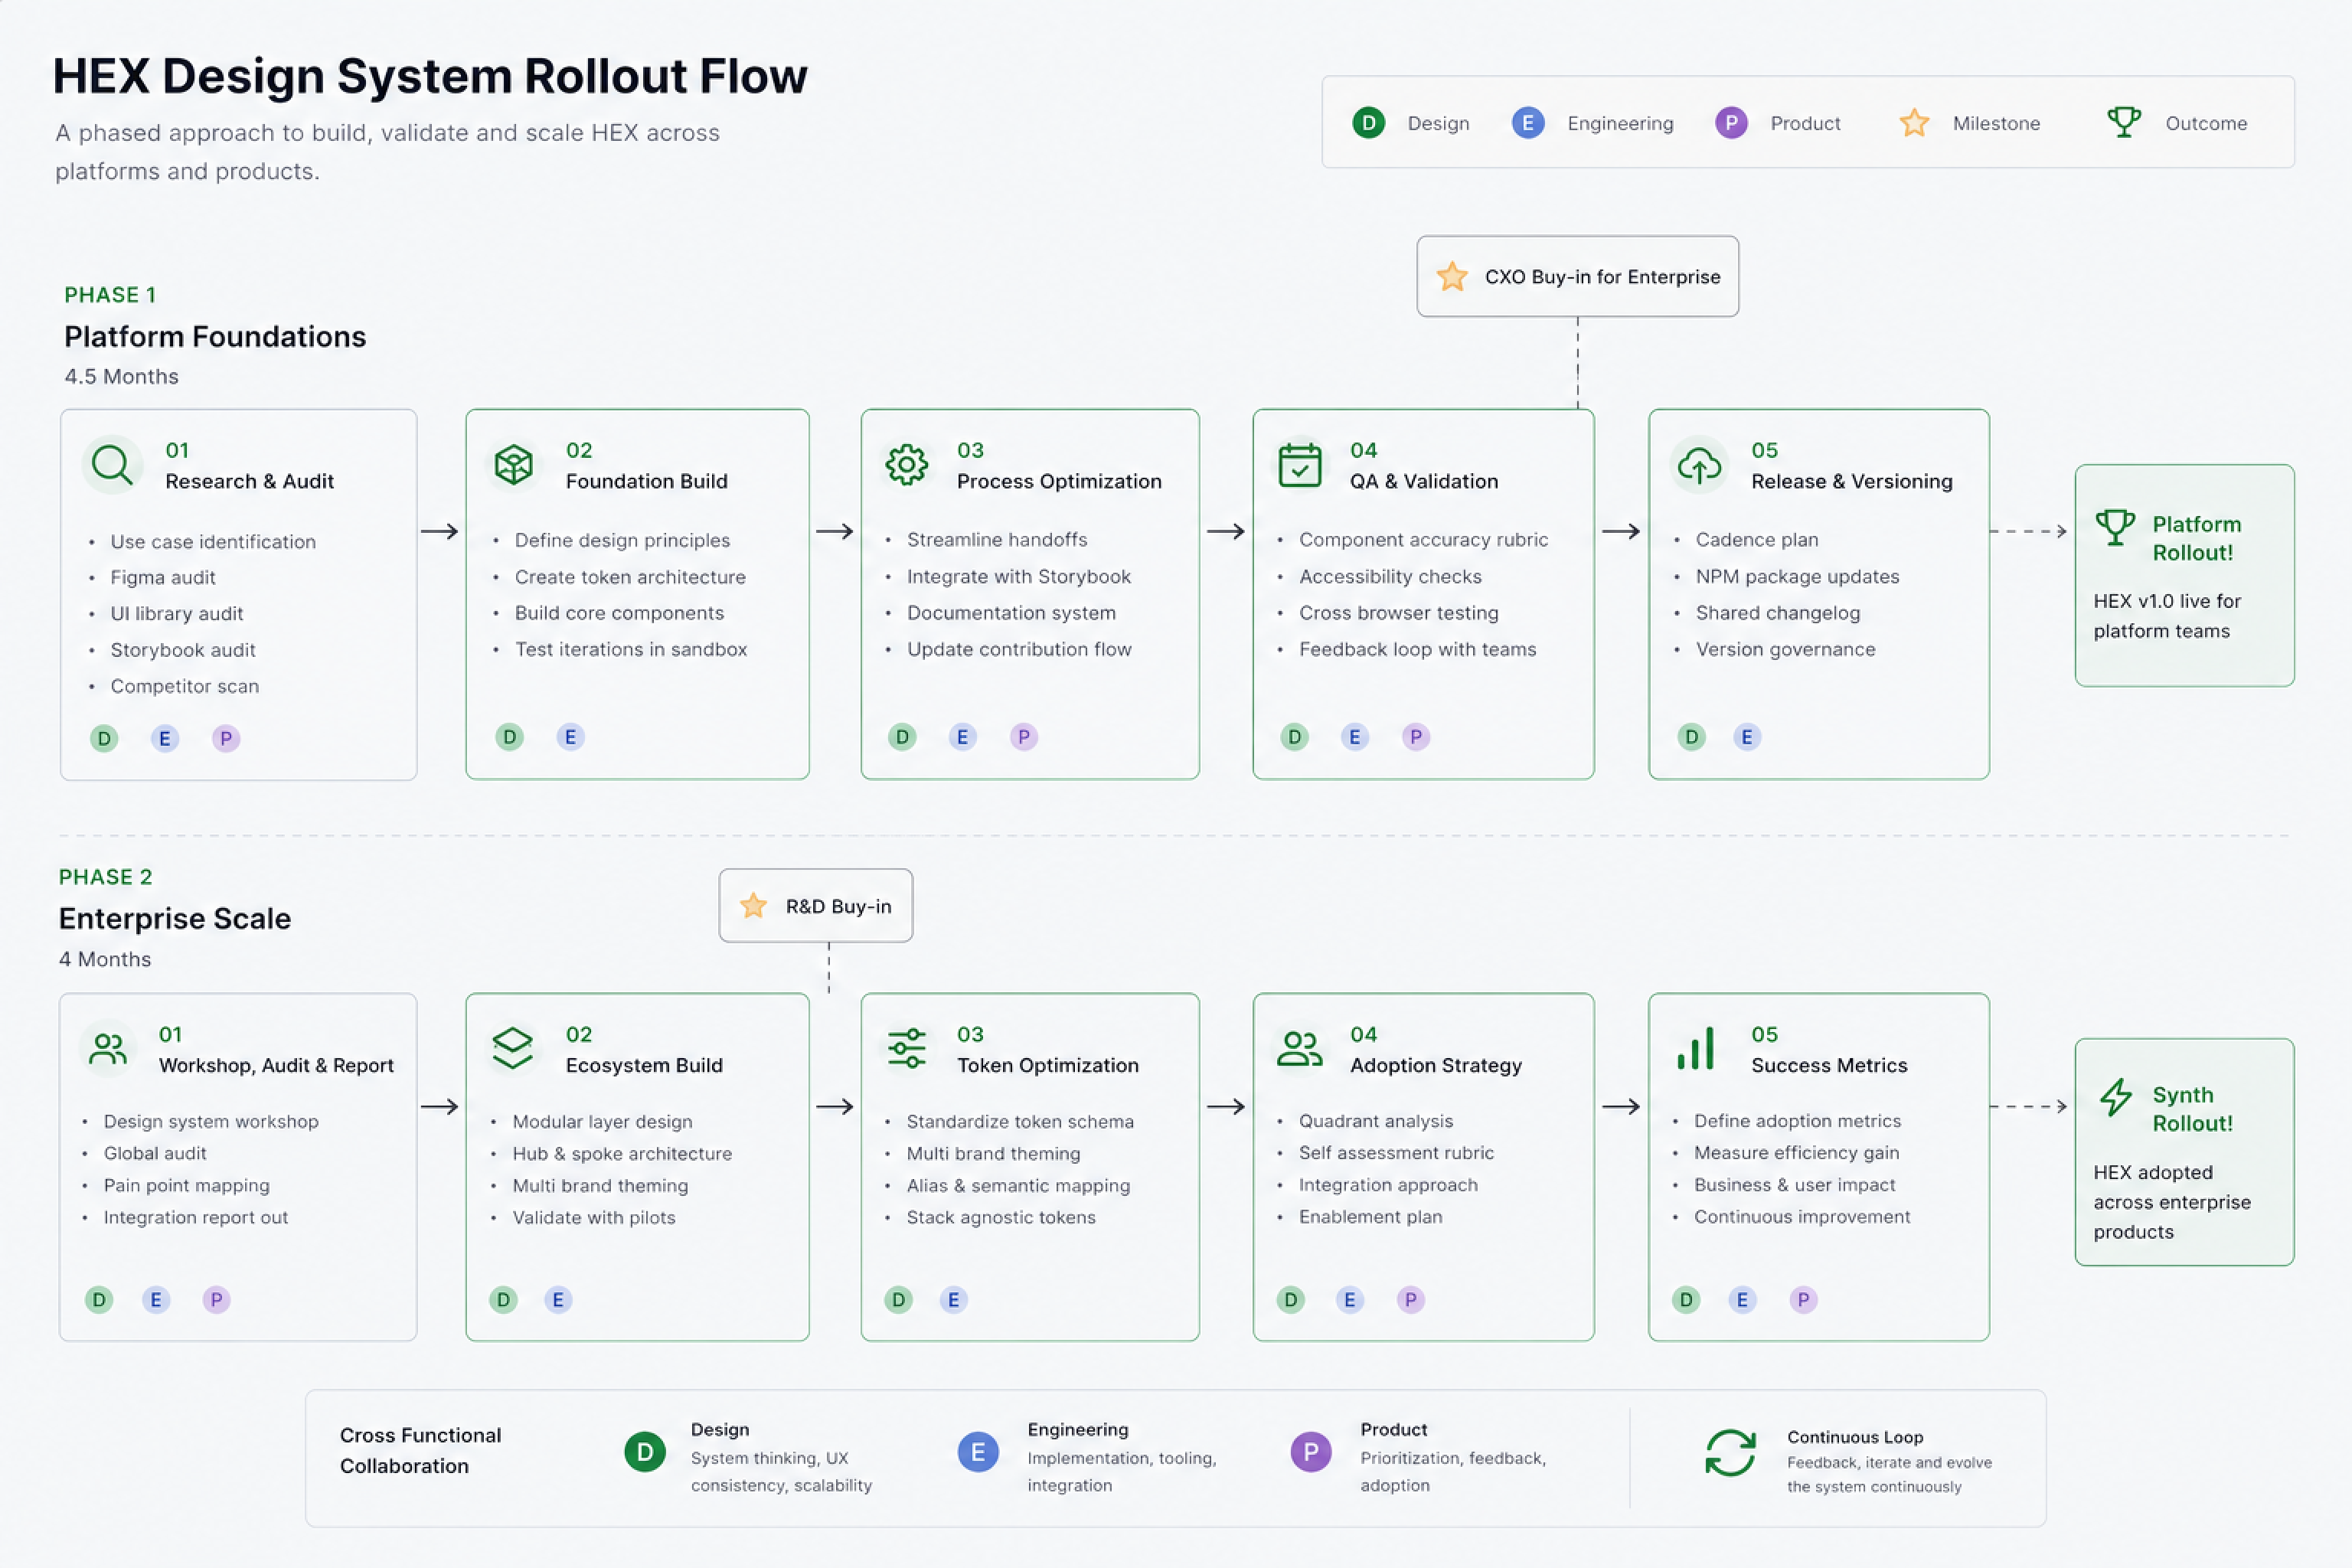
Task: Click the 'Hub & spoke architecture' bullet
Action: (x=622, y=1153)
